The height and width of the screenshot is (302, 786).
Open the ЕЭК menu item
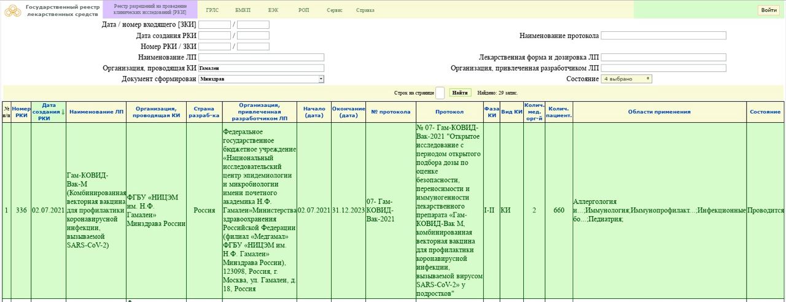273,10
